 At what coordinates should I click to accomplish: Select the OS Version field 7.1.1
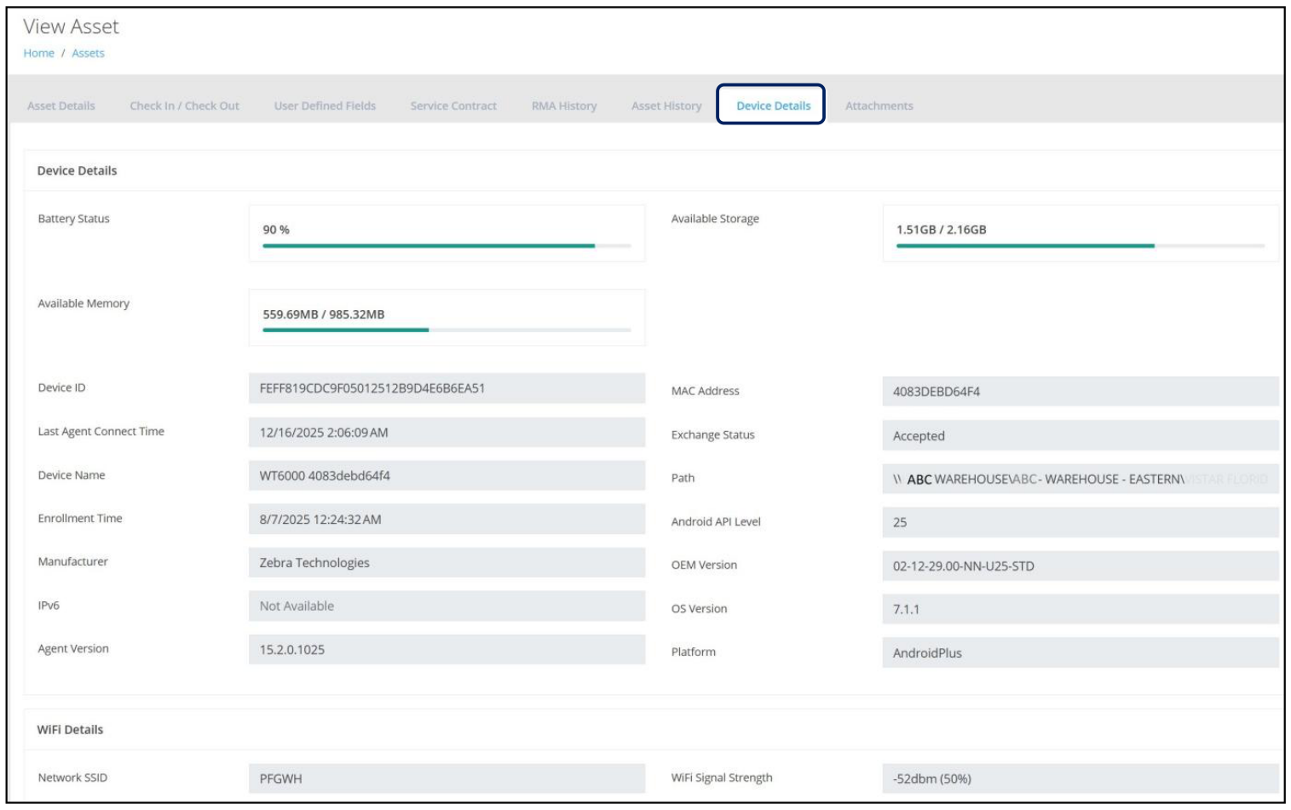(x=1081, y=609)
